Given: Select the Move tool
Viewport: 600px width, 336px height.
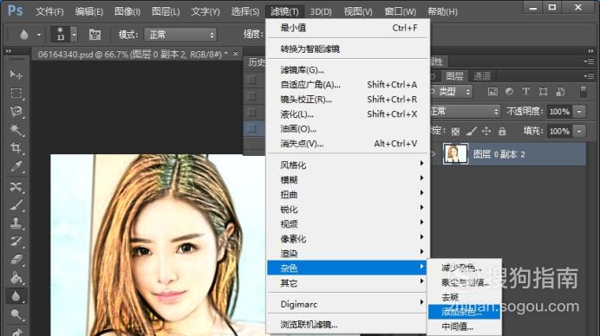Looking at the screenshot, I should (16, 74).
